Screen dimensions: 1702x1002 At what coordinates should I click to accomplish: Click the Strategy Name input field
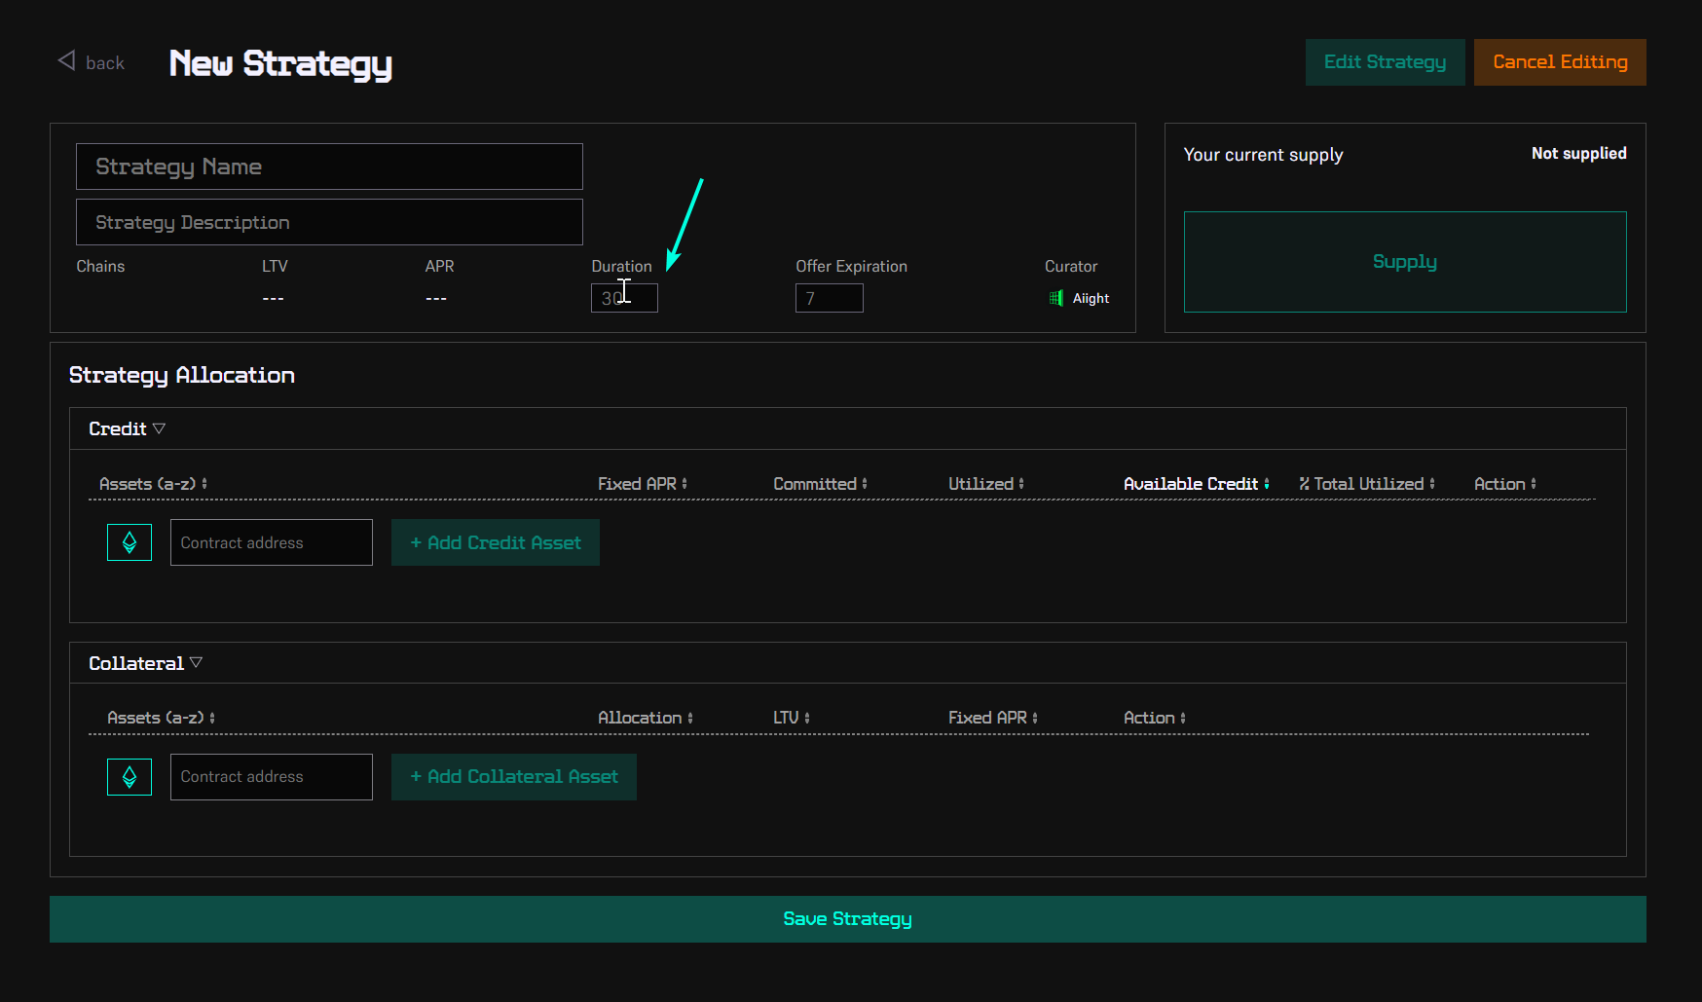point(329,167)
